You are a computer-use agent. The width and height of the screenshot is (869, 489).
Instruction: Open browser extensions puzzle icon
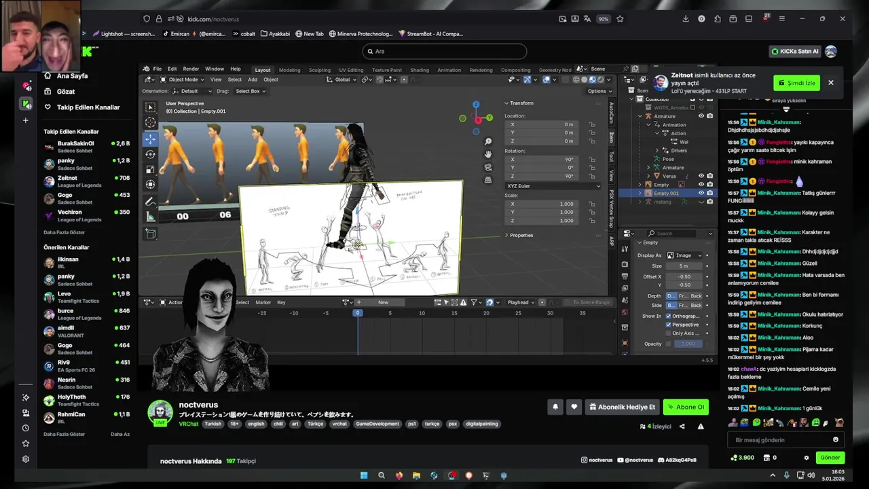click(x=717, y=19)
